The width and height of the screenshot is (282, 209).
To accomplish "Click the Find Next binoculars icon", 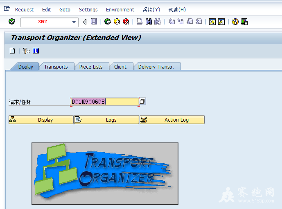I will coord(158,22).
